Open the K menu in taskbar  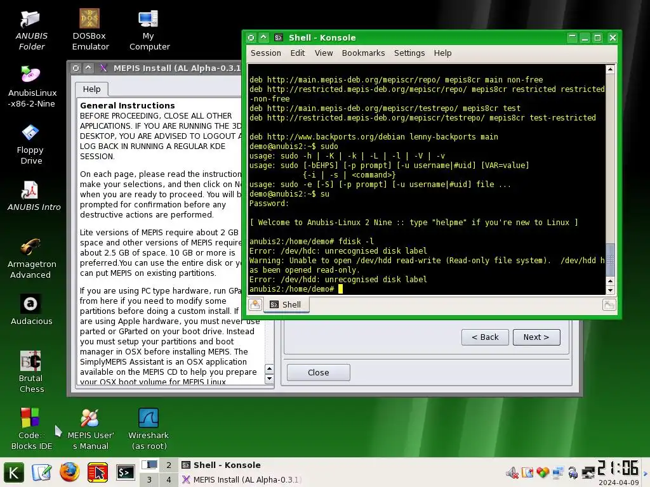(x=14, y=472)
